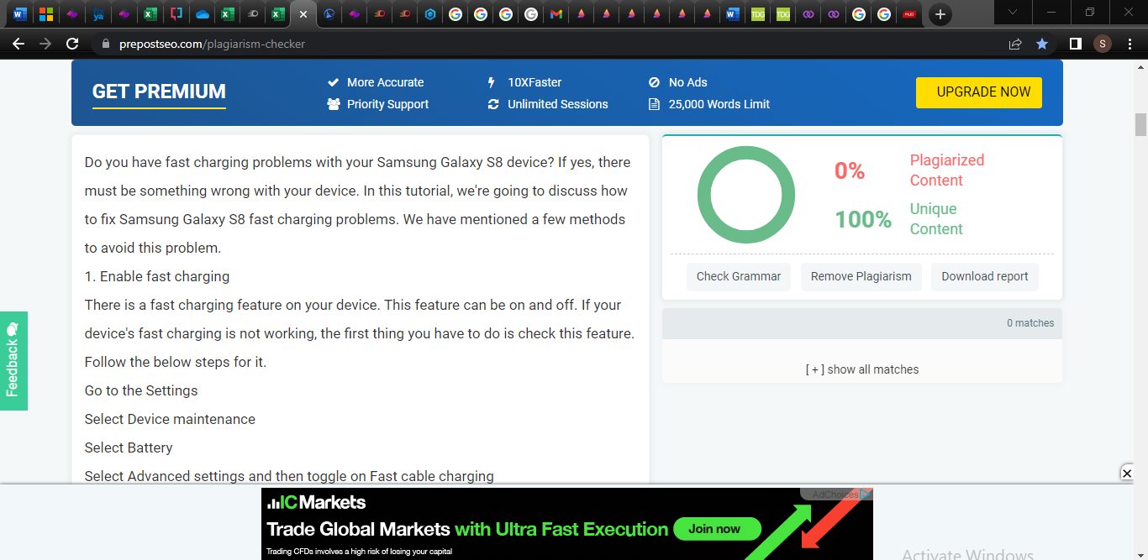
Task: Click the 100% unique percentage
Action: [x=863, y=219]
